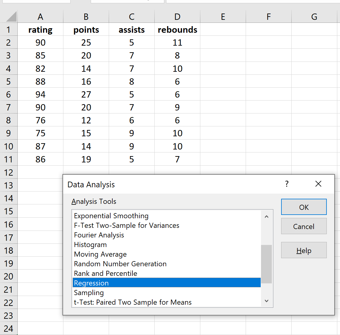This screenshot has width=340, height=335.
Task: Click cell A5 with value 88
Action: pyautogui.click(x=40, y=81)
